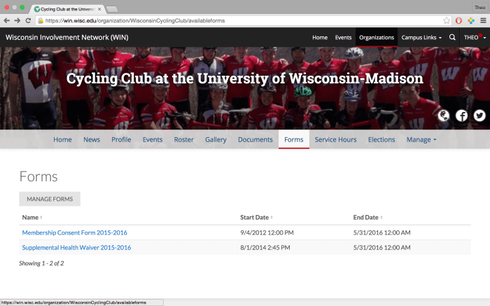
Task: Open the Profile tab
Action: (x=121, y=140)
